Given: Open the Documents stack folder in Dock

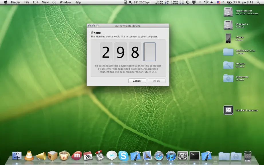Looking at the screenshot, I should click(224, 156).
